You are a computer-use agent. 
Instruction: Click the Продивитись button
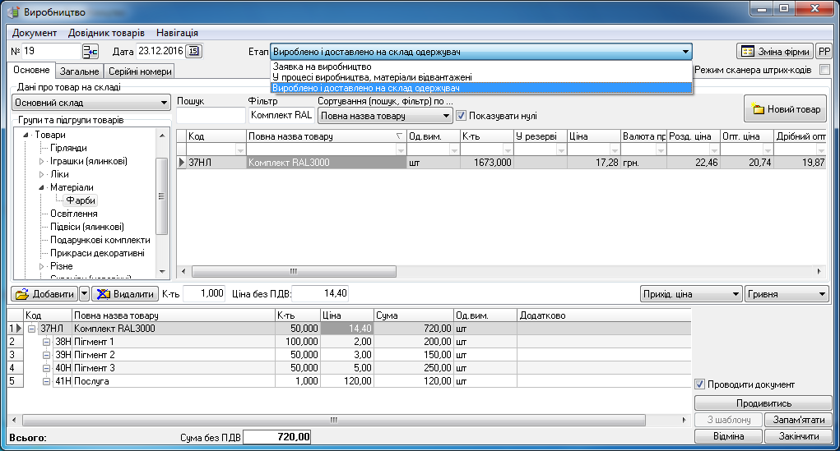(763, 403)
